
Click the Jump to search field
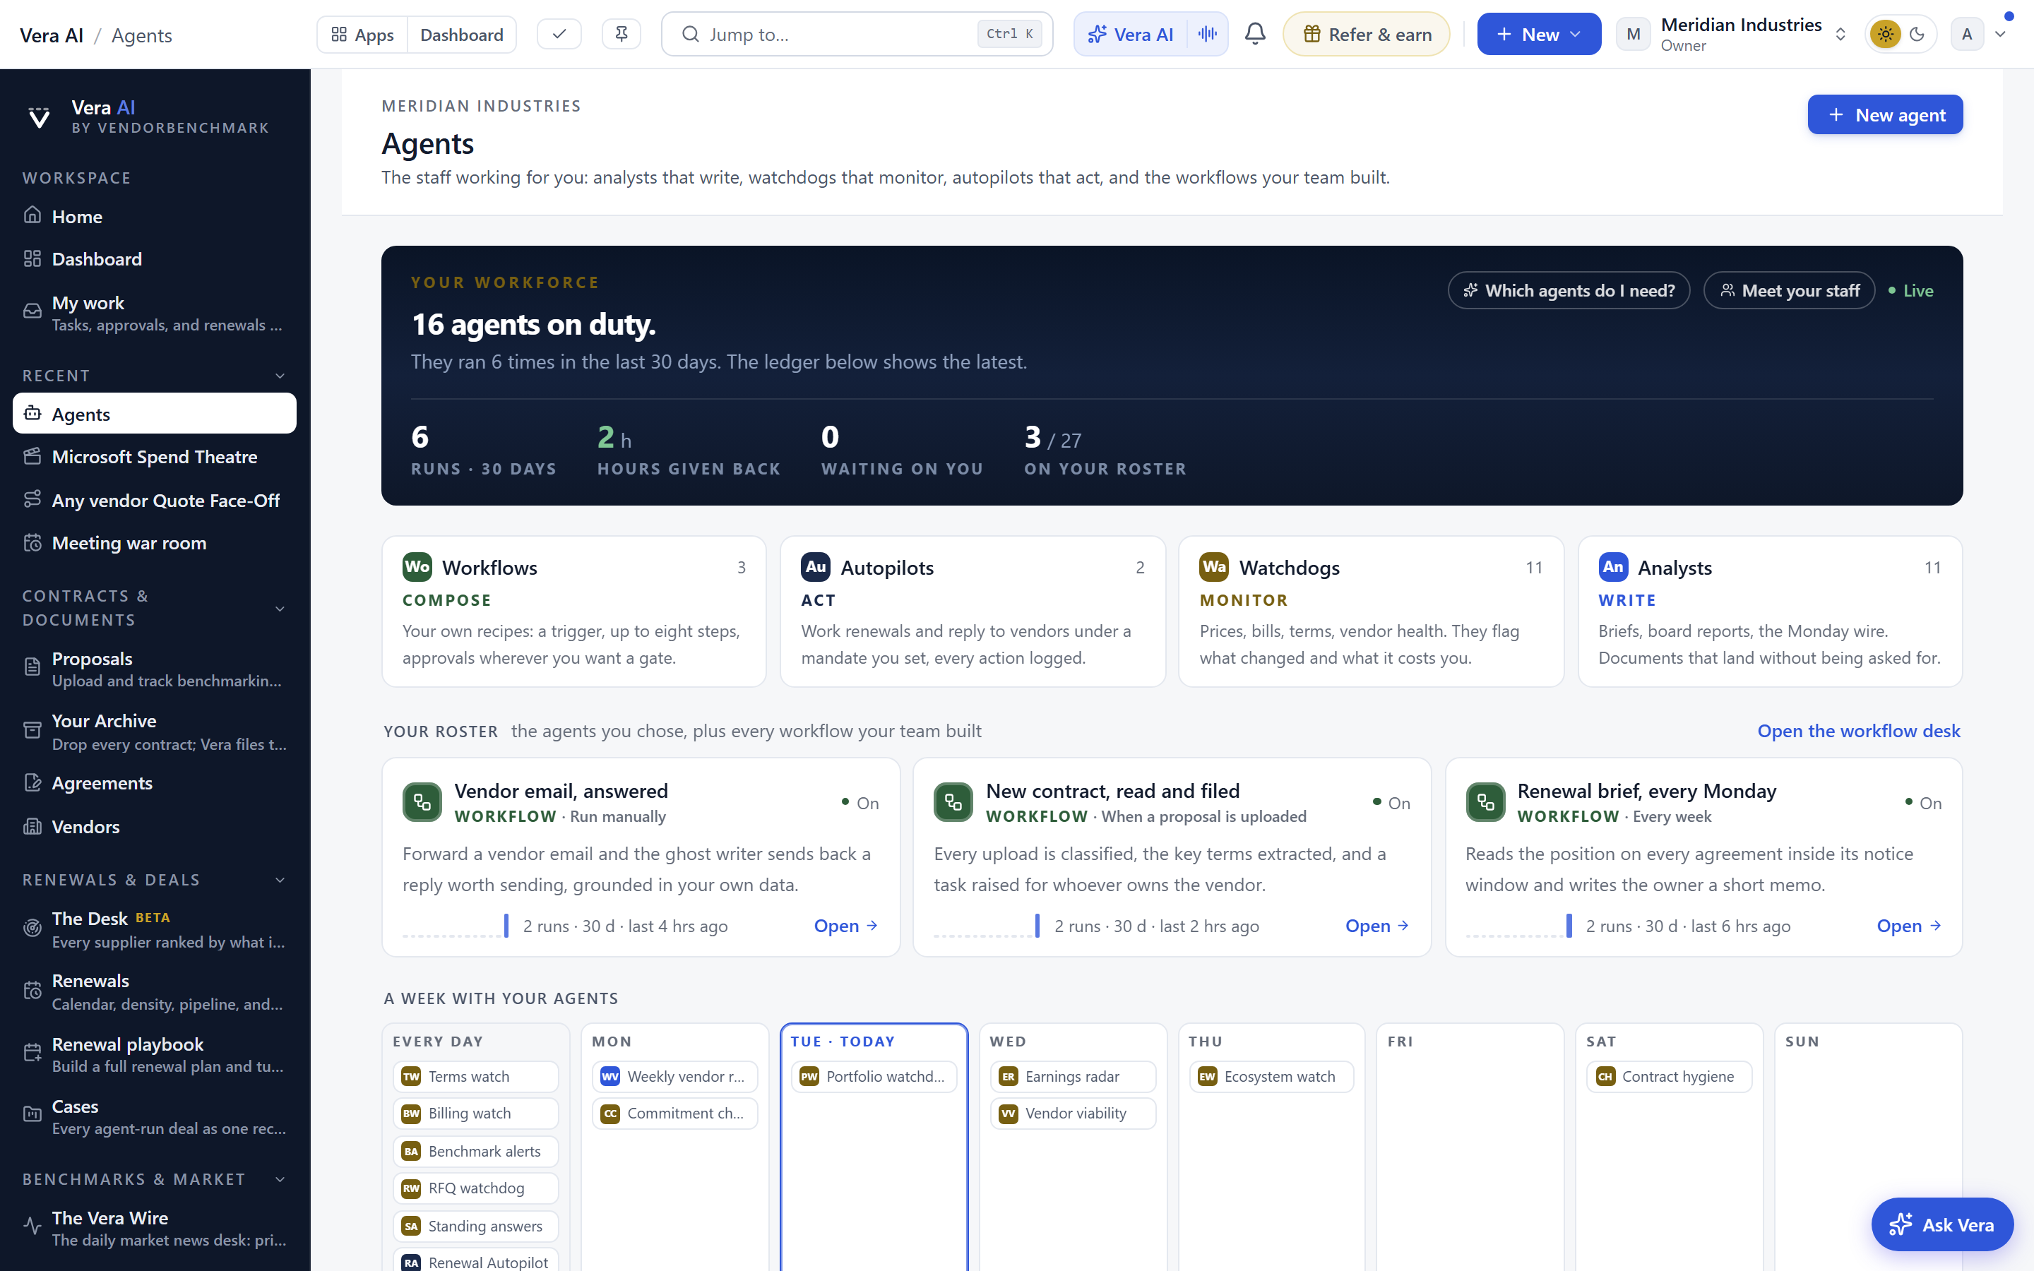tap(857, 35)
